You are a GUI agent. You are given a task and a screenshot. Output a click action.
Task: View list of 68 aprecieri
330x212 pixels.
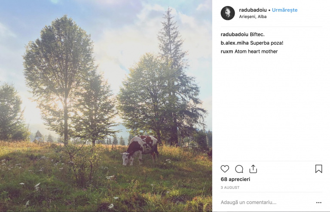click(x=235, y=179)
